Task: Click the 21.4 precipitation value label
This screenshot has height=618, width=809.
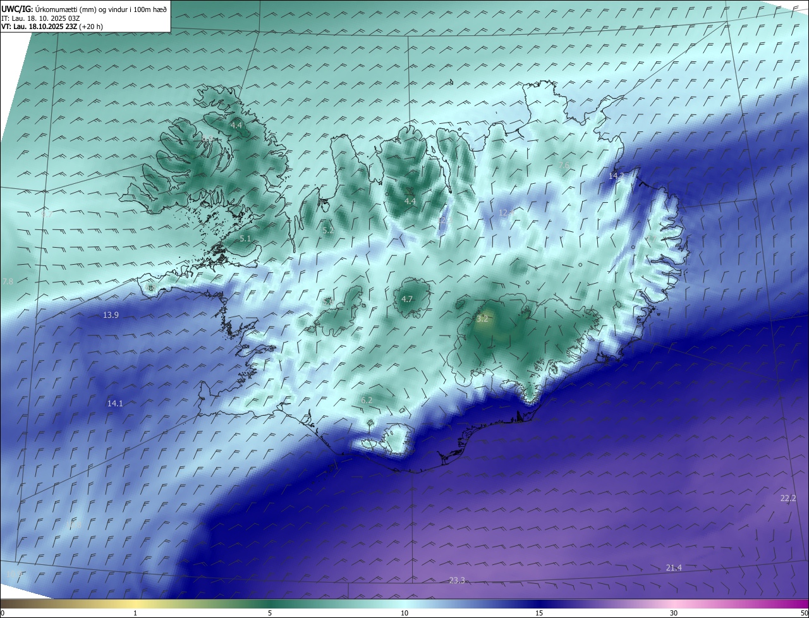Action: pyautogui.click(x=674, y=568)
